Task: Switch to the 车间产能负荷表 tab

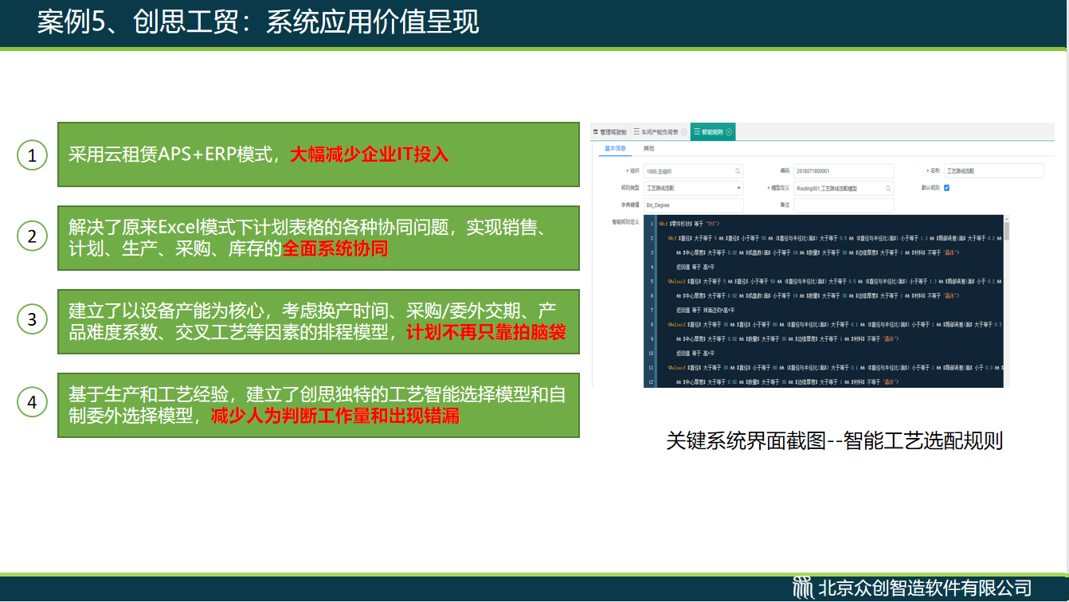Action: (660, 132)
